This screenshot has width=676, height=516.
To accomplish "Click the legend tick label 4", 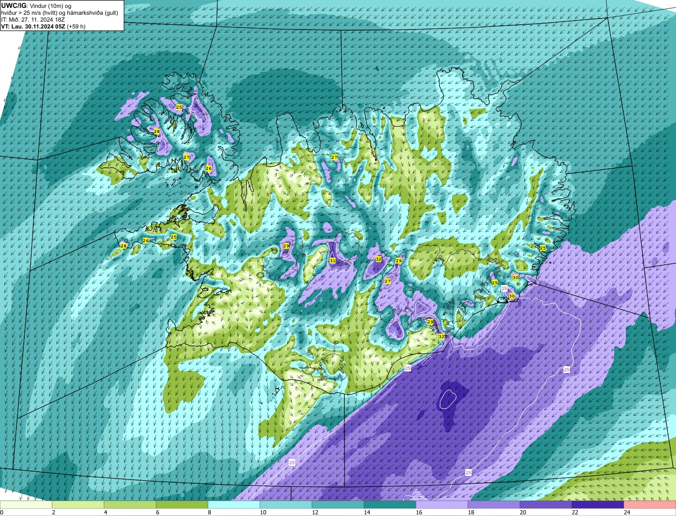I will (x=105, y=512).
